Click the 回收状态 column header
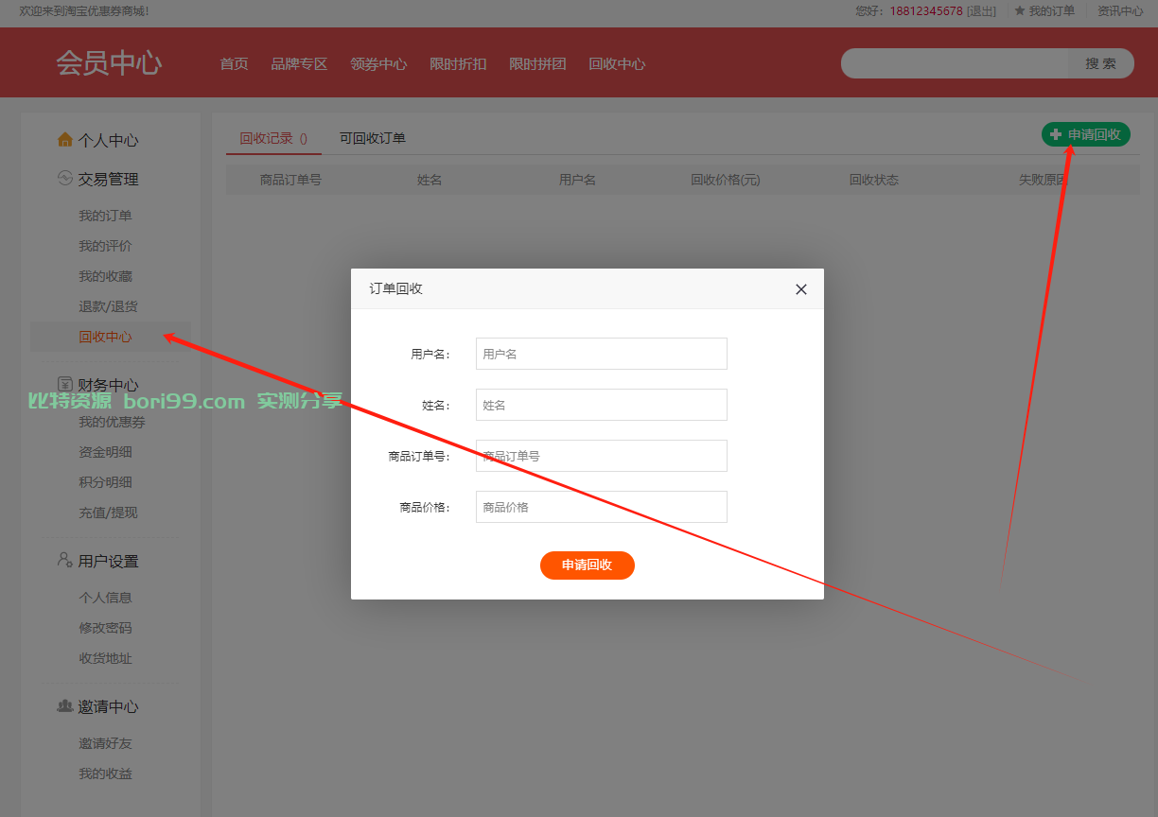Screen dimensions: 1158x817 click(874, 180)
